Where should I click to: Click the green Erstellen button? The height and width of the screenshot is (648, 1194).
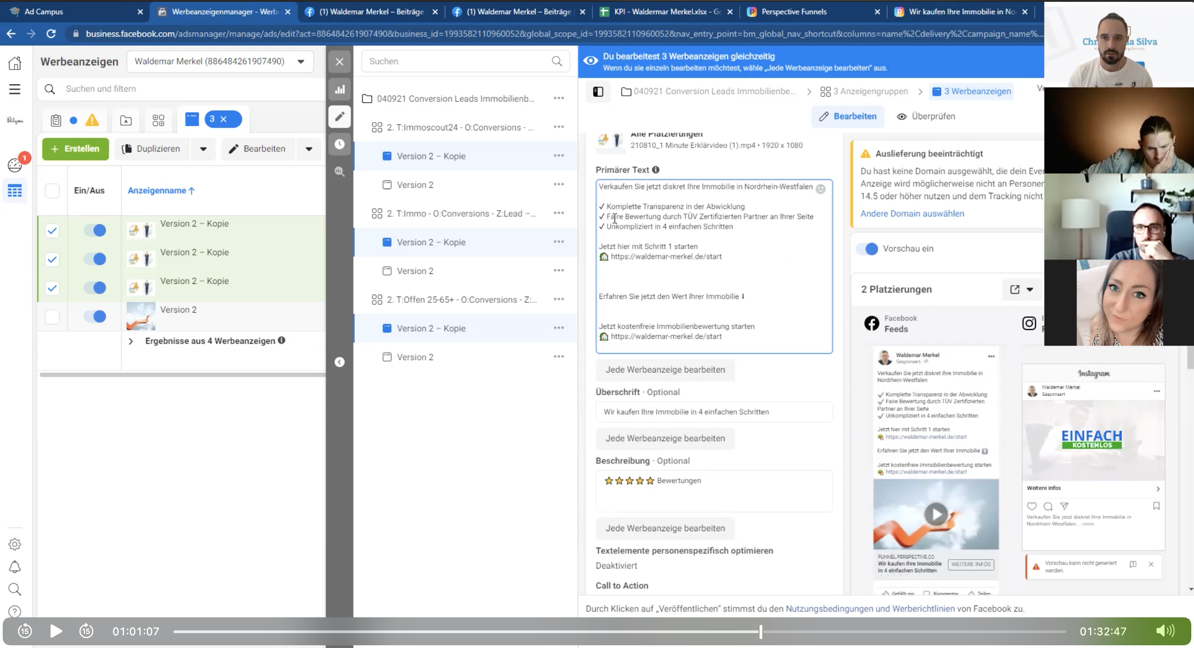pyautogui.click(x=75, y=148)
